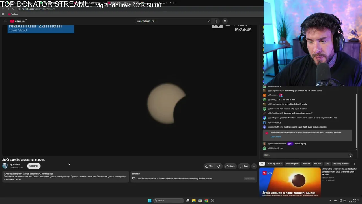The height and width of the screenshot is (204, 362).
Task: Click the video title 'ŽIVĚ: Zatmění Slunce 12. 8. 2026'
Action: tap(23, 160)
